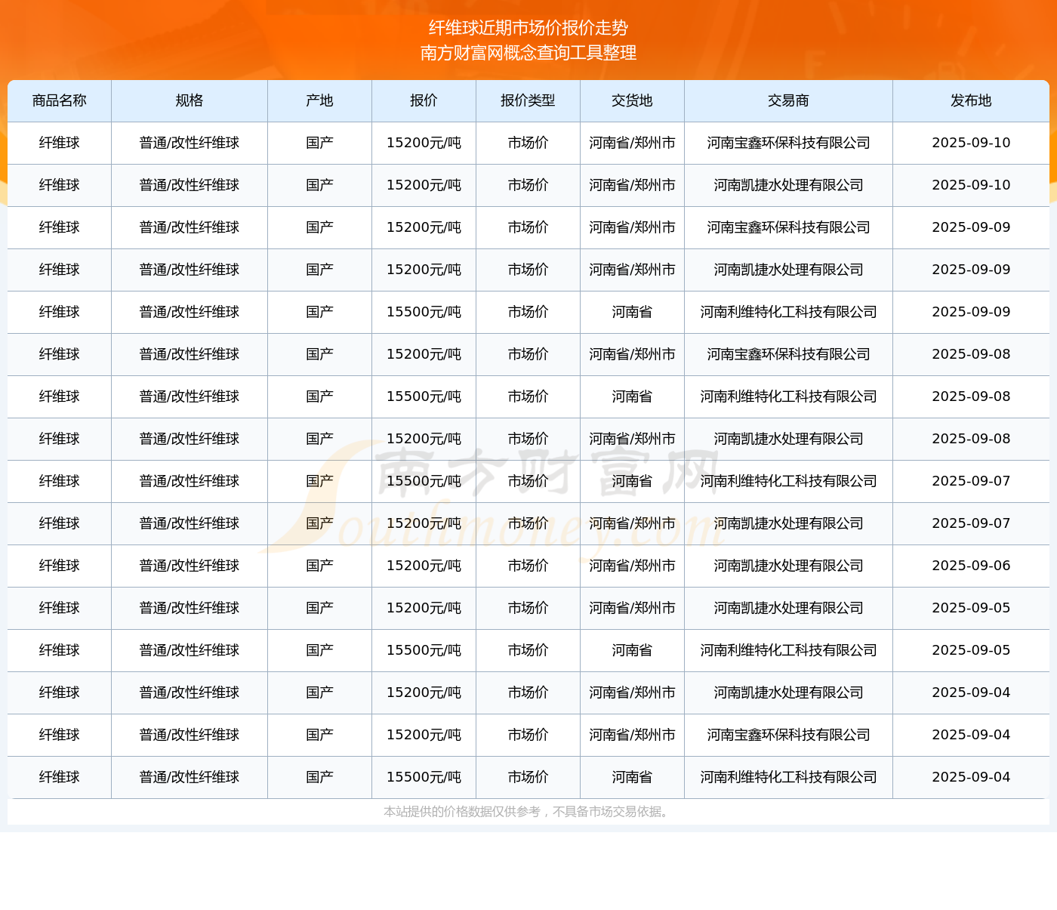Click the 2025-09-06 date cell
Screen dimensions: 1057x910
click(972, 566)
